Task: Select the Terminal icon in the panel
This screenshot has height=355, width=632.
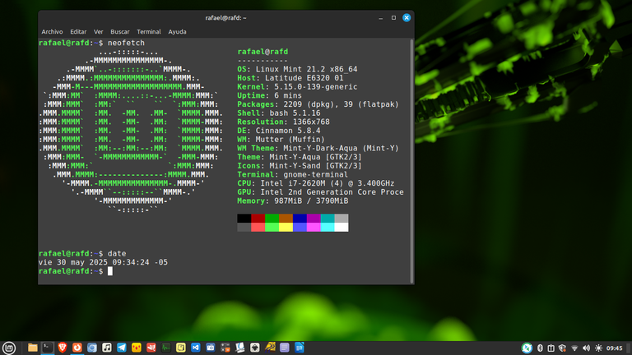Action: [48, 348]
